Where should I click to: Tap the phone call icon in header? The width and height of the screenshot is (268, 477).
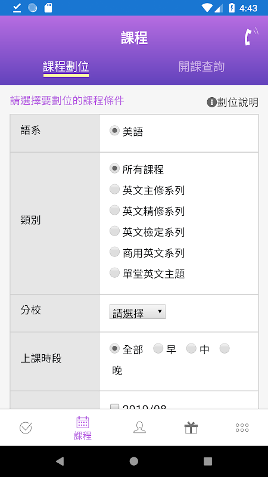pos(251,36)
